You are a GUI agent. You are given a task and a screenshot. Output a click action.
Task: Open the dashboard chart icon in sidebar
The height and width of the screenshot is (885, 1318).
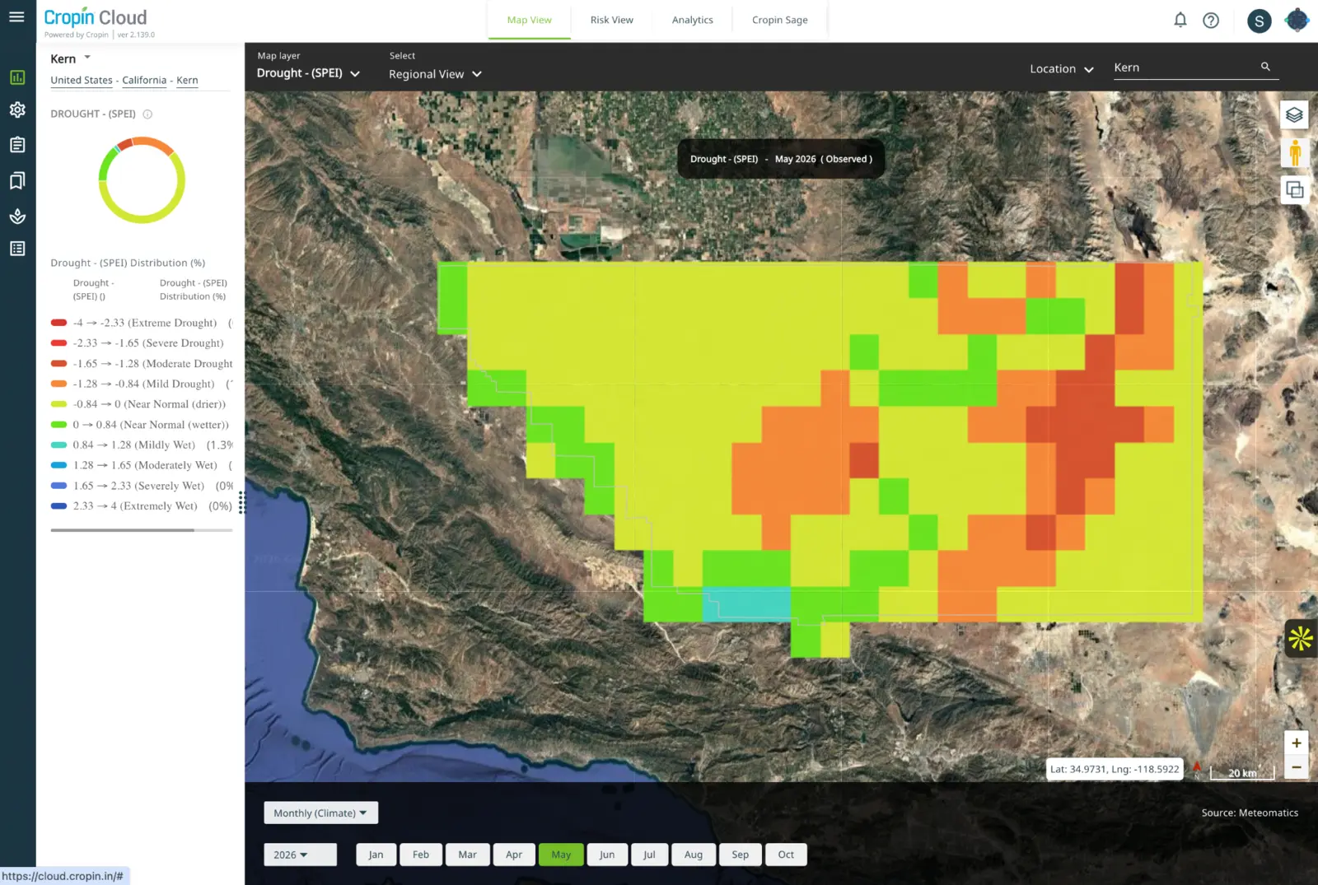[17, 77]
